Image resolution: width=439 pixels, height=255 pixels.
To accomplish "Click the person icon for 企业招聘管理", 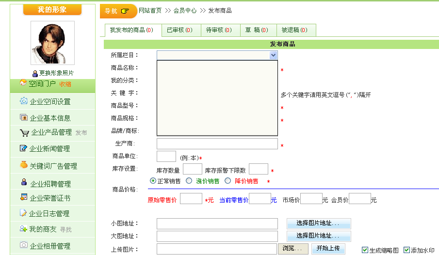I will click(24, 182).
